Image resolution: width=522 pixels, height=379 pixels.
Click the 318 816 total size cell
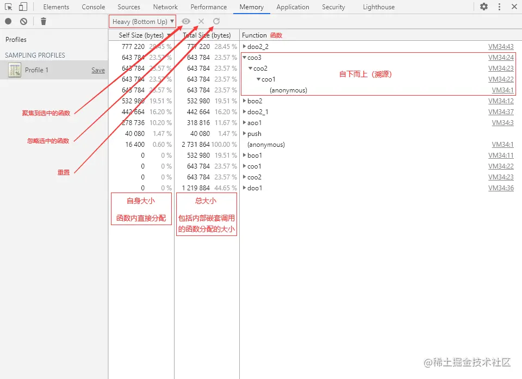pyautogui.click(x=198, y=123)
